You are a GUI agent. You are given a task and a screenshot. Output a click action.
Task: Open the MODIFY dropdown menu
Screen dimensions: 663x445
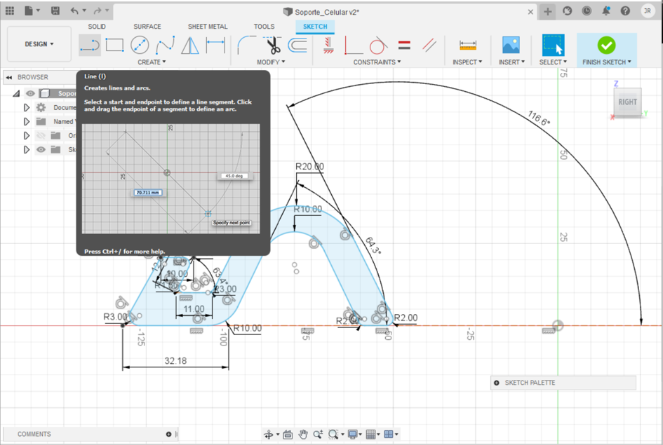271,62
